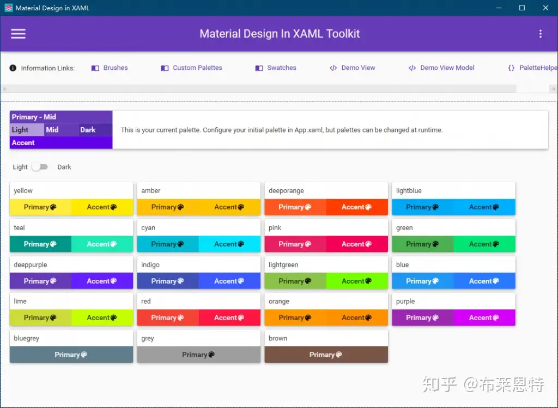Apply lime Accent color
The width and height of the screenshot is (558, 408).
point(102,318)
